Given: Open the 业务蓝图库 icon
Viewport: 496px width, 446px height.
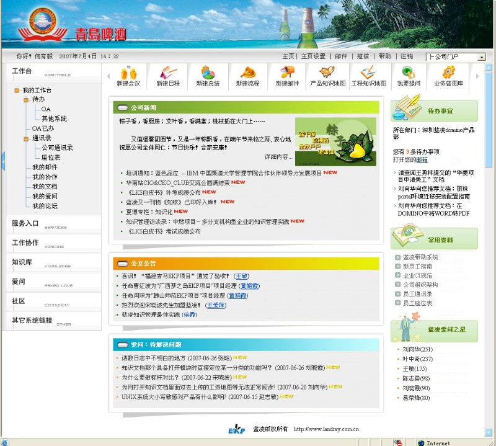Looking at the screenshot, I should pos(448,73).
